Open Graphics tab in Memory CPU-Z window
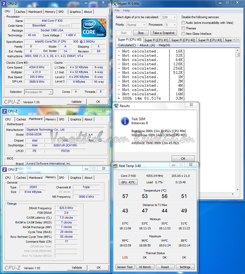 point(76,177)
